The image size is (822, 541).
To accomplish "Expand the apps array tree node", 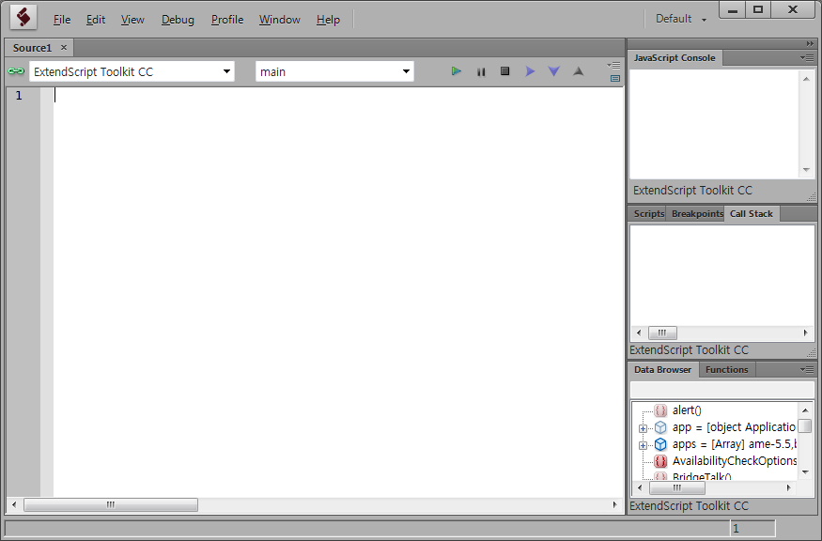I will pos(643,445).
